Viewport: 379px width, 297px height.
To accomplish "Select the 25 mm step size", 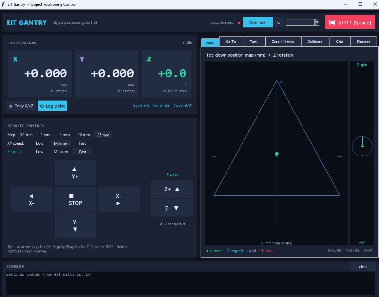I will coord(103,135).
